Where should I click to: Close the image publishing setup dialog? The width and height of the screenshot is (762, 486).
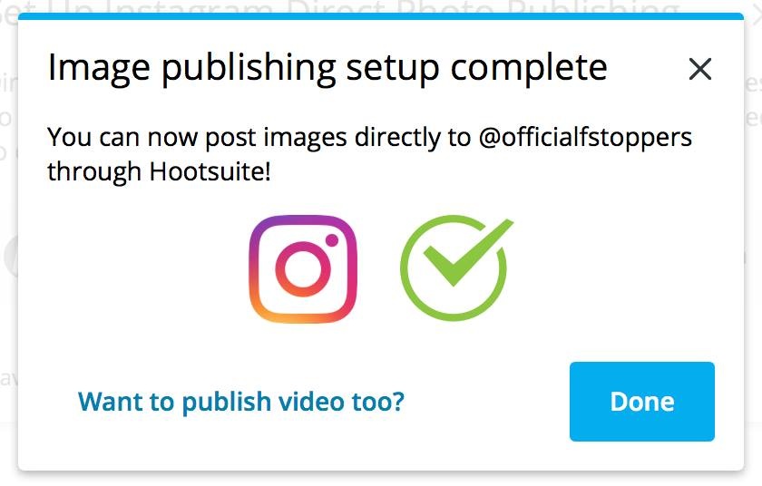[700, 69]
